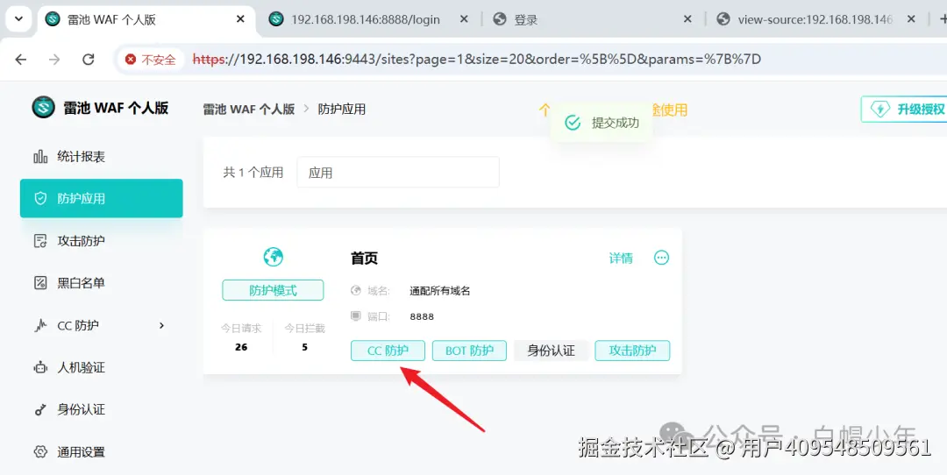Open the tab search dropdown arrow
Viewport: 947px width, 475px height.
(x=18, y=19)
